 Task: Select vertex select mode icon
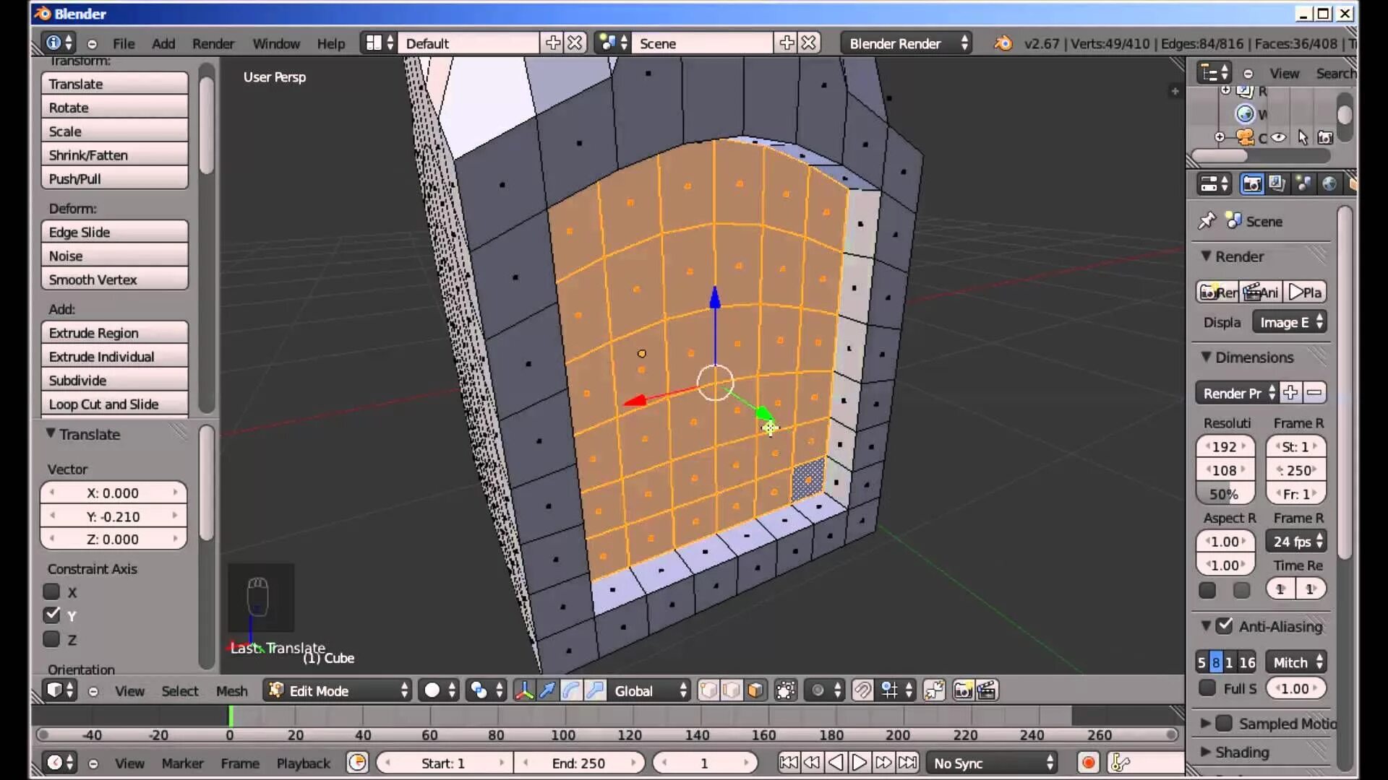[708, 690]
